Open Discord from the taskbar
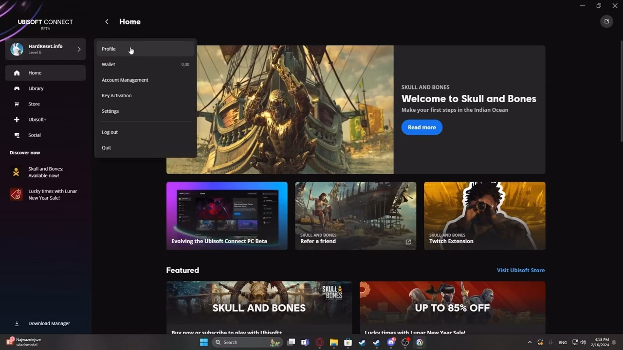Viewport: 623px width, 350px height. pyautogui.click(x=391, y=342)
